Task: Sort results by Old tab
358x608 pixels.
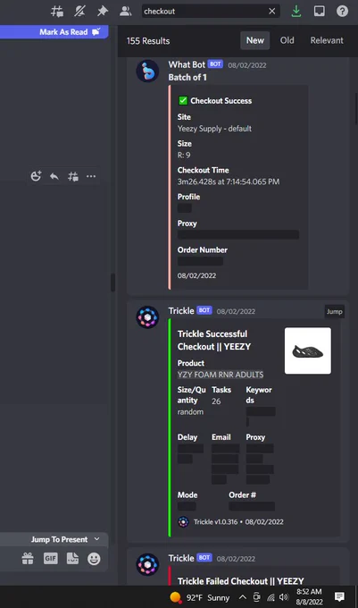Action: click(287, 40)
